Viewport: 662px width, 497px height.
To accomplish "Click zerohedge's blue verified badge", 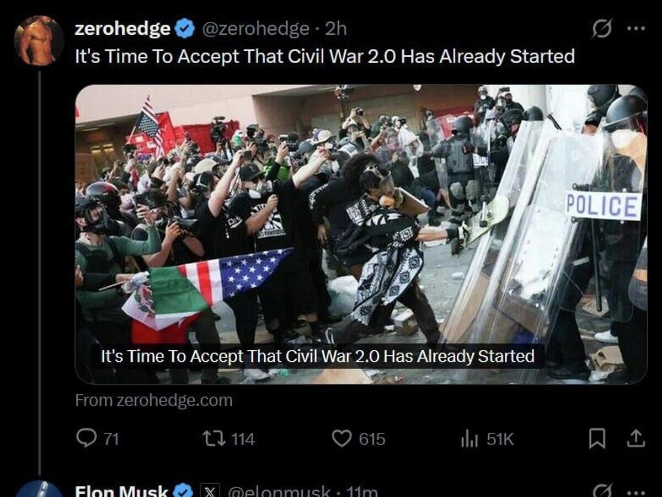I will (x=185, y=29).
